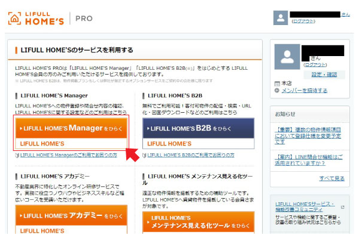
Task: Click the 本店 store label
Action: [x=287, y=84]
